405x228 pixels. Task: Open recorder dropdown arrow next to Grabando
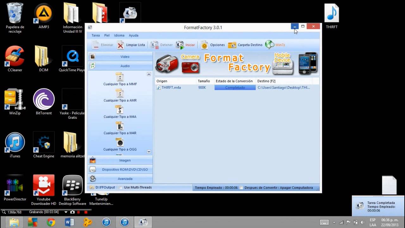click(66, 212)
